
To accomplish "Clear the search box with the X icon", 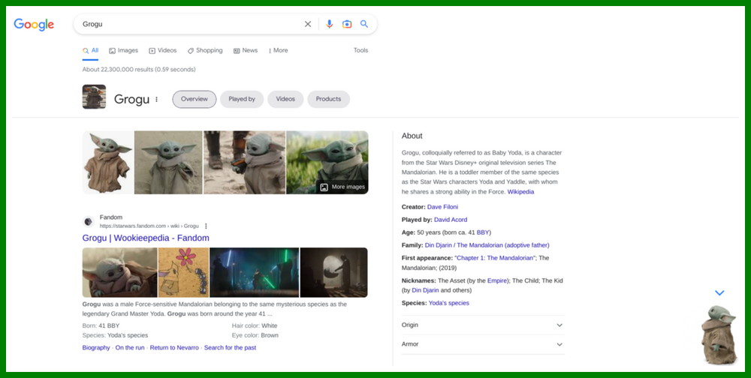I will pos(308,24).
